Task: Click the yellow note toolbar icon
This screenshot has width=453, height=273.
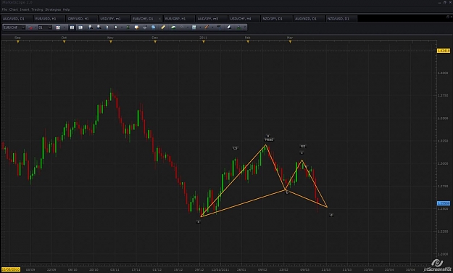Action: click(136, 28)
